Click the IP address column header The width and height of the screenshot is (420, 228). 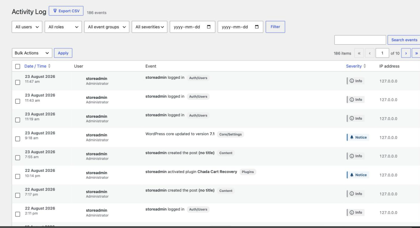(389, 66)
